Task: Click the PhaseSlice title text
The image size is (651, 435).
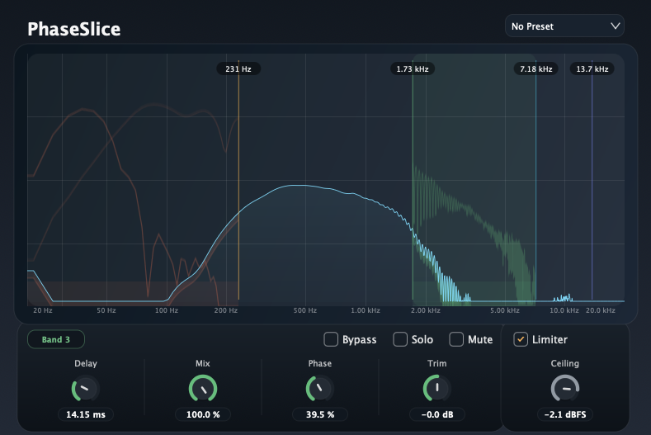Action: [x=74, y=29]
